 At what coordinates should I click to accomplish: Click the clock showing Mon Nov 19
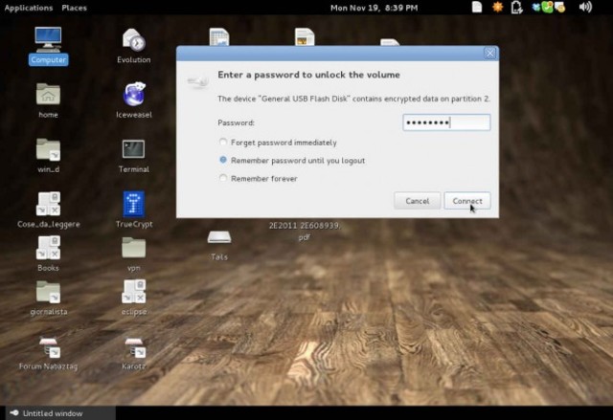tap(375, 8)
